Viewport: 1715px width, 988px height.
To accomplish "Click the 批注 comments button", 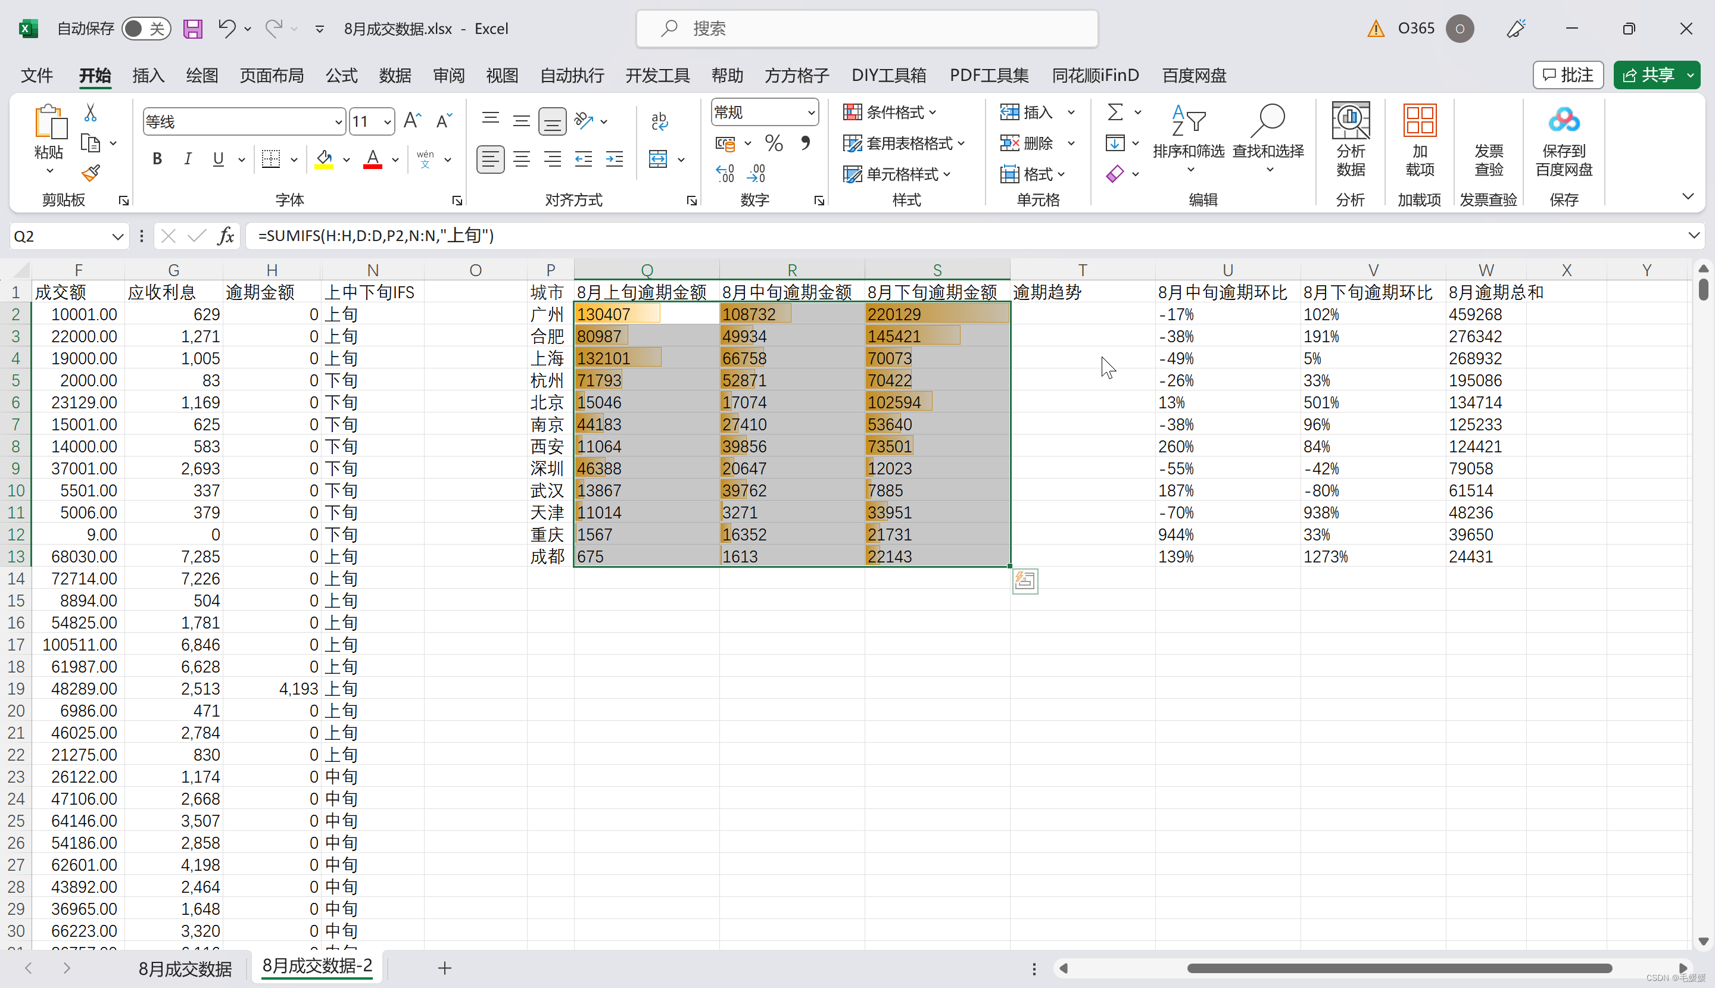I will tap(1568, 74).
